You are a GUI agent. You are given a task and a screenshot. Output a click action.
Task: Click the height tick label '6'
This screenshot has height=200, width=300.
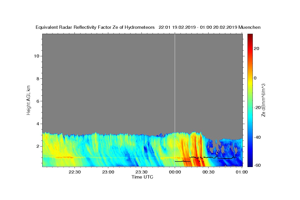pyautogui.click(x=37, y=101)
